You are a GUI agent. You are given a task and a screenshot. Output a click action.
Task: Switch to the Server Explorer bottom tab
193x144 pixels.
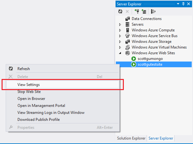click(x=161, y=138)
